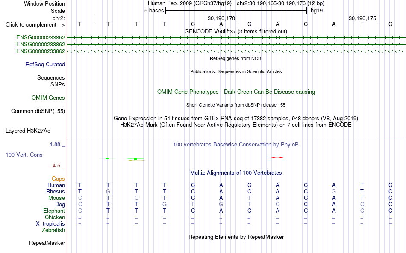This screenshot has height=253, width=406.
Task: Select the Dog species label
Action: tap(60, 205)
